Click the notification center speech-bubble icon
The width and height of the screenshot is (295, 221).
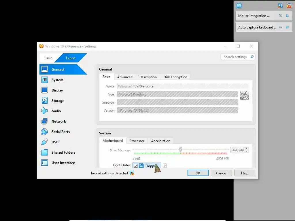tap(239, 6)
